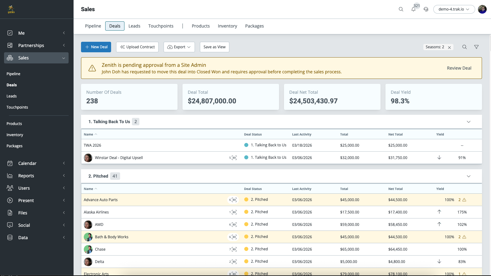
Task: Open notifications bell with 321 badge
Action: click(413, 9)
